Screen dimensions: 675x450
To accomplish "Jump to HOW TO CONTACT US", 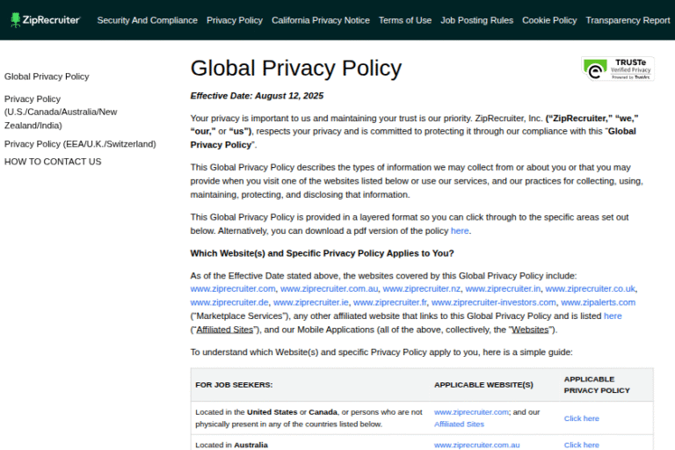I will [x=53, y=162].
